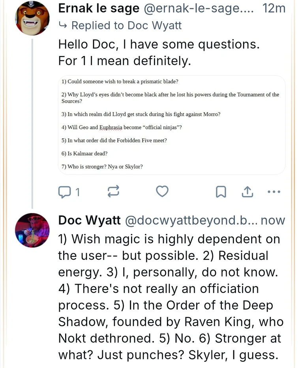The image size is (298, 368).
Task: Click the @ernak-le-sage handle
Action: (x=198, y=8)
